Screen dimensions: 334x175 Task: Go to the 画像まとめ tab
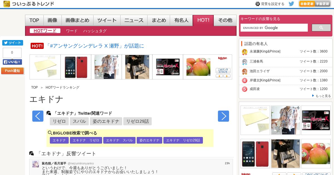pyautogui.click(x=77, y=20)
